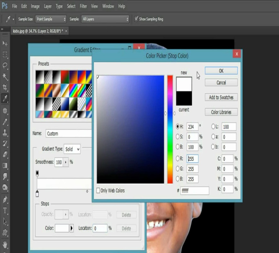279x253 pixels.
Task: Click the gradient Name field showing Custom
Action: click(69, 134)
